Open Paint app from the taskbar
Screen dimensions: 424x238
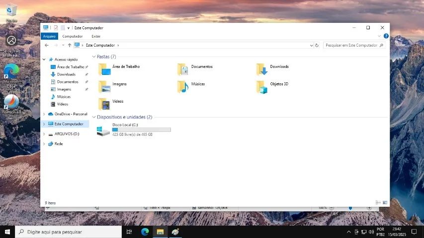click(175, 232)
